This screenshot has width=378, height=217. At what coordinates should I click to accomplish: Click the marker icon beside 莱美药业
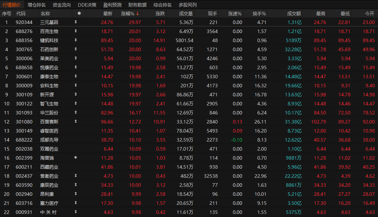coord(76,58)
